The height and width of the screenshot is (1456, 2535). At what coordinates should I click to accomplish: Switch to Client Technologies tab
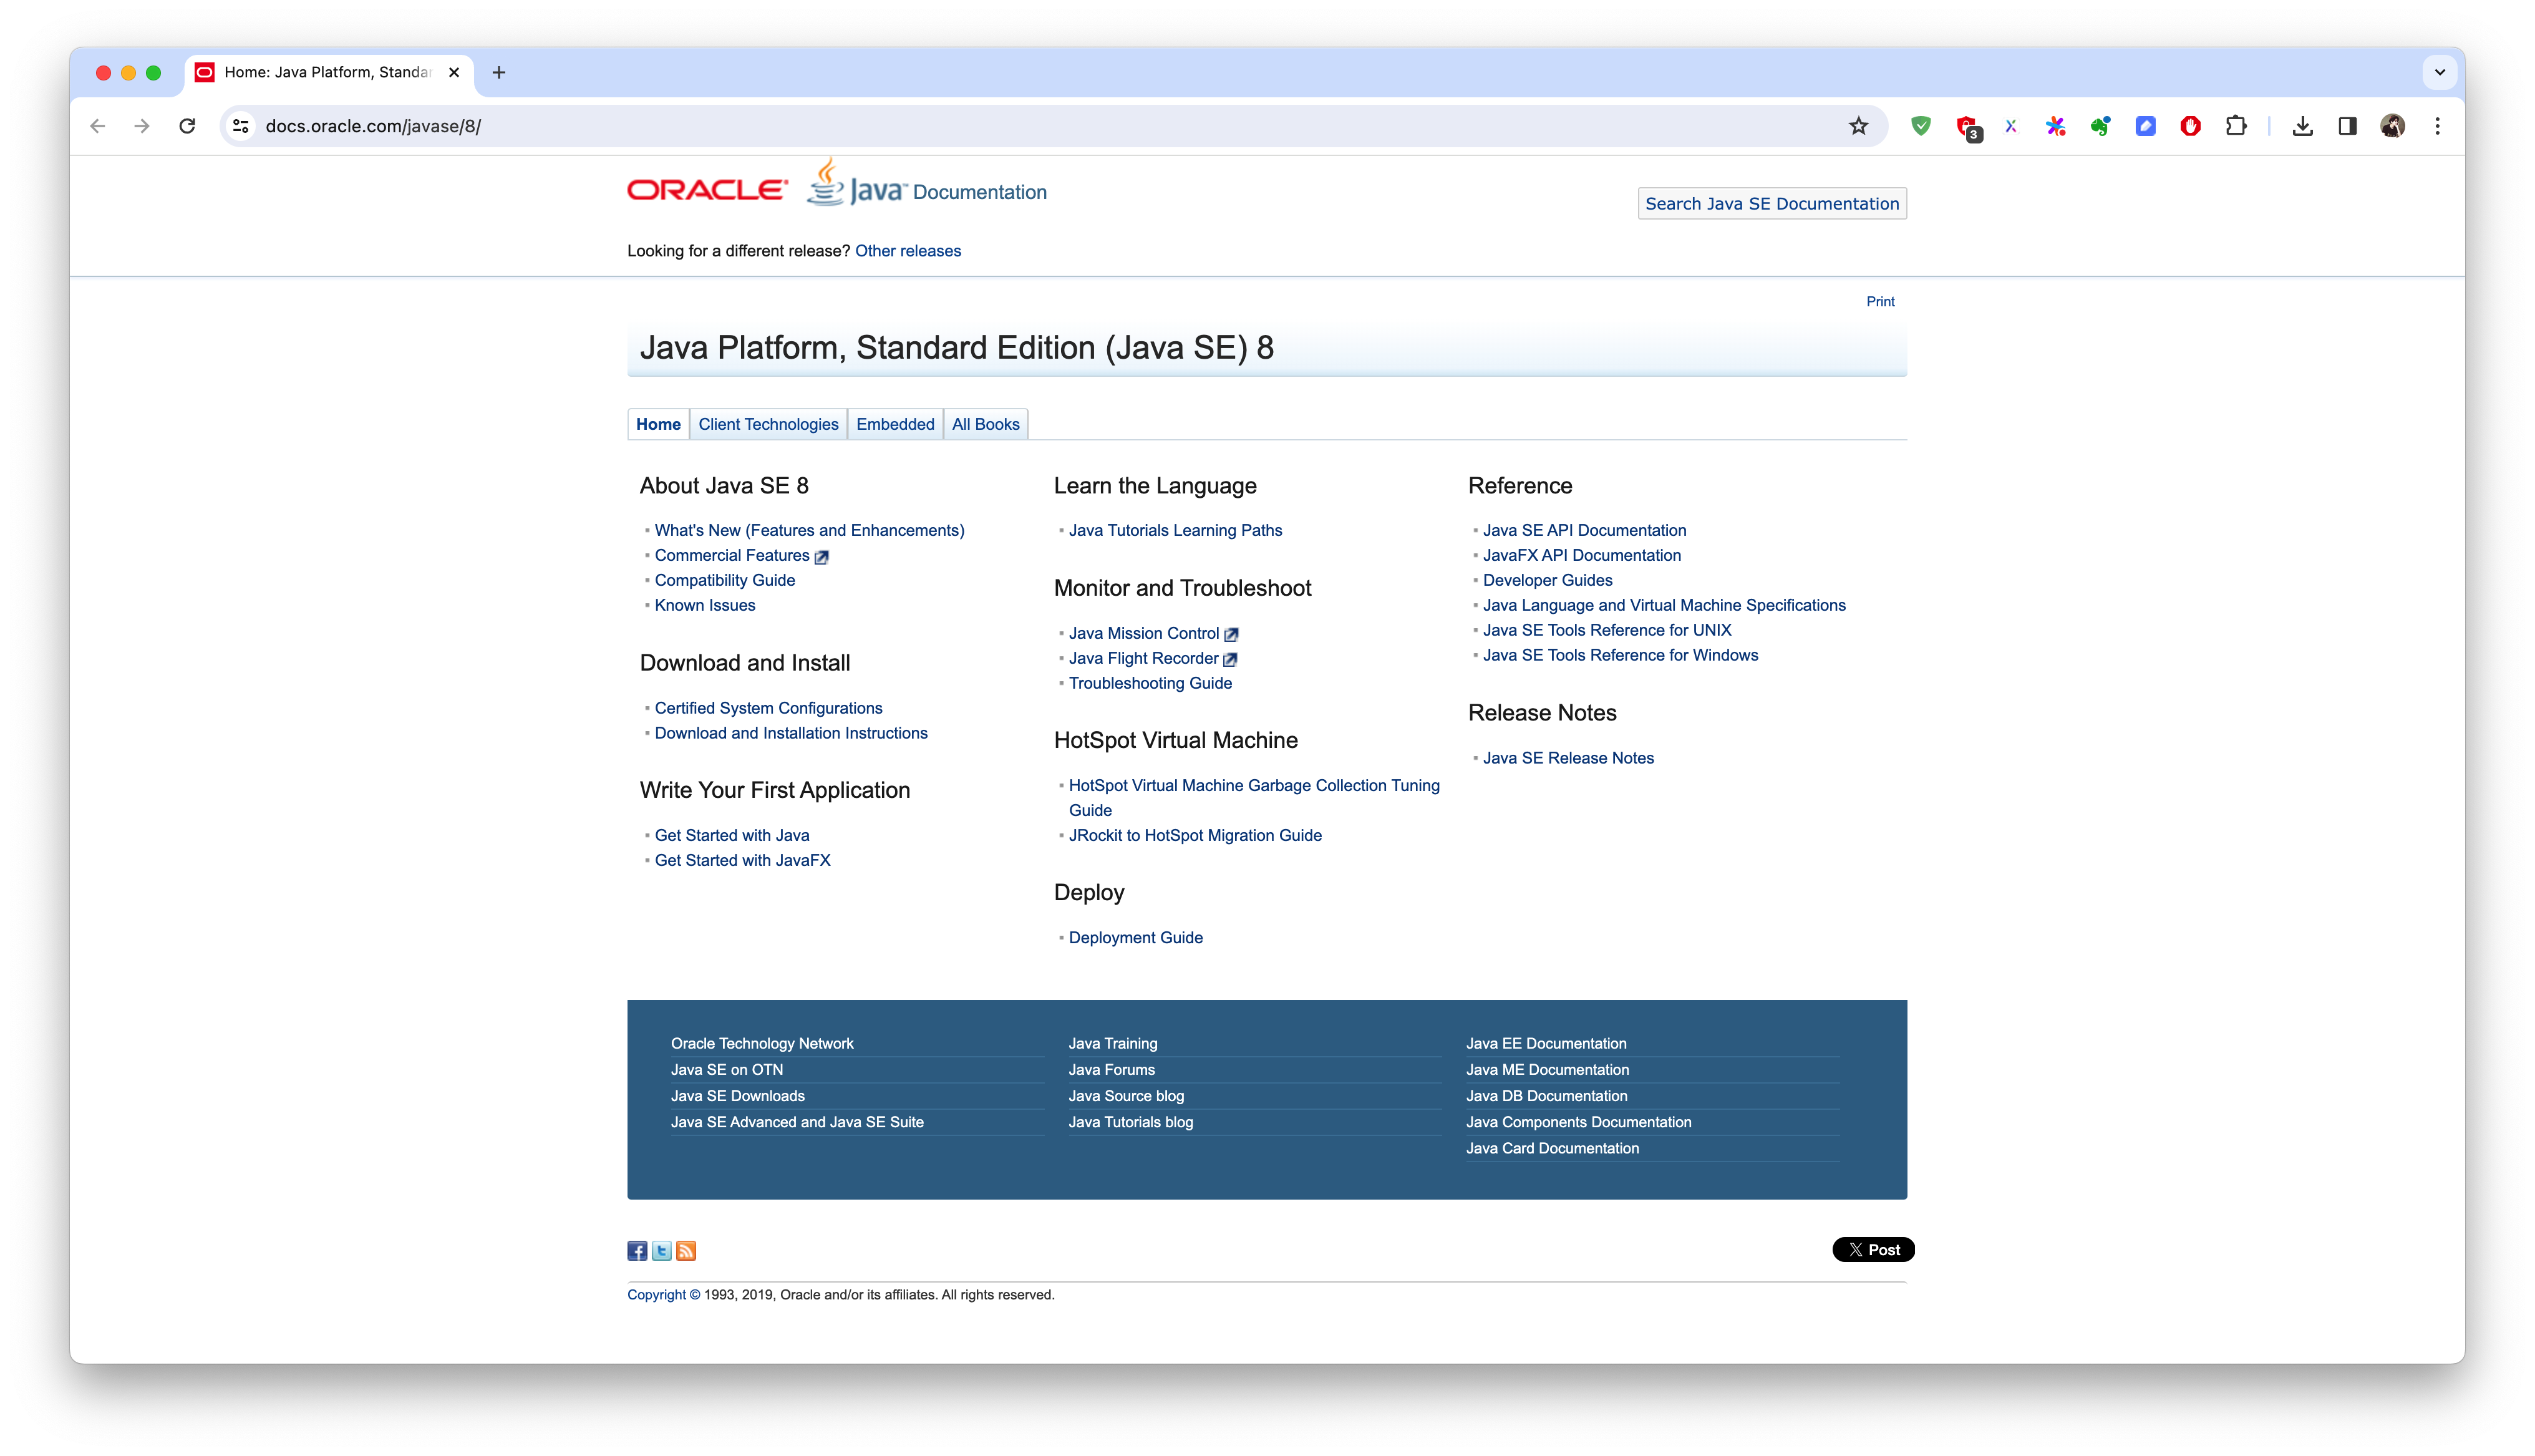click(768, 424)
